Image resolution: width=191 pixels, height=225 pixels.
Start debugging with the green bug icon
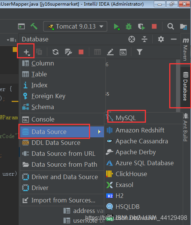tap(129, 27)
